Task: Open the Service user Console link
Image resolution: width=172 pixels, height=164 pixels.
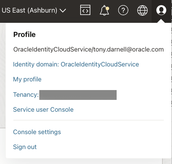Action: [x=43, y=110]
